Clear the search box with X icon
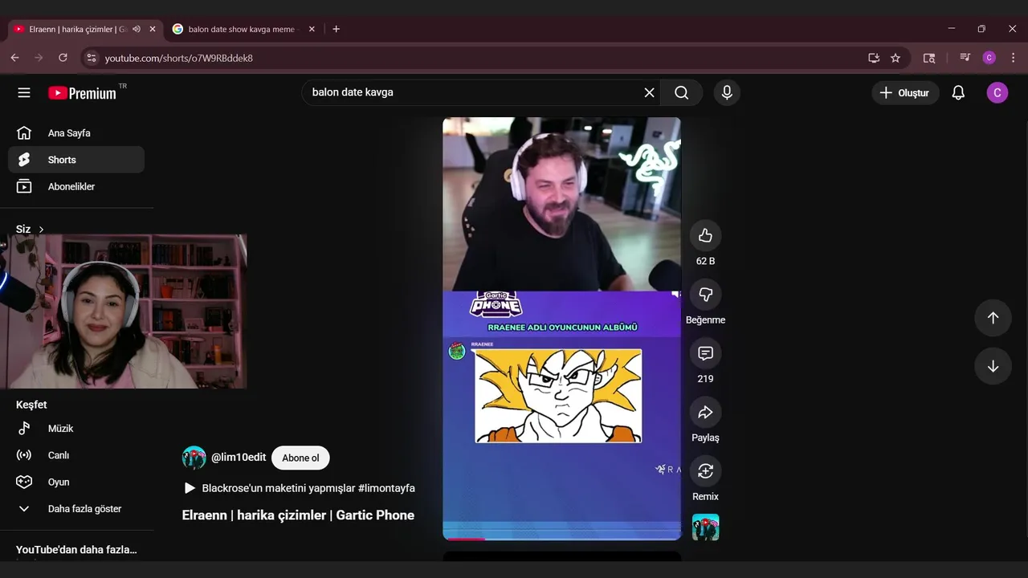Screen dimensions: 1028x578 [649, 92]
